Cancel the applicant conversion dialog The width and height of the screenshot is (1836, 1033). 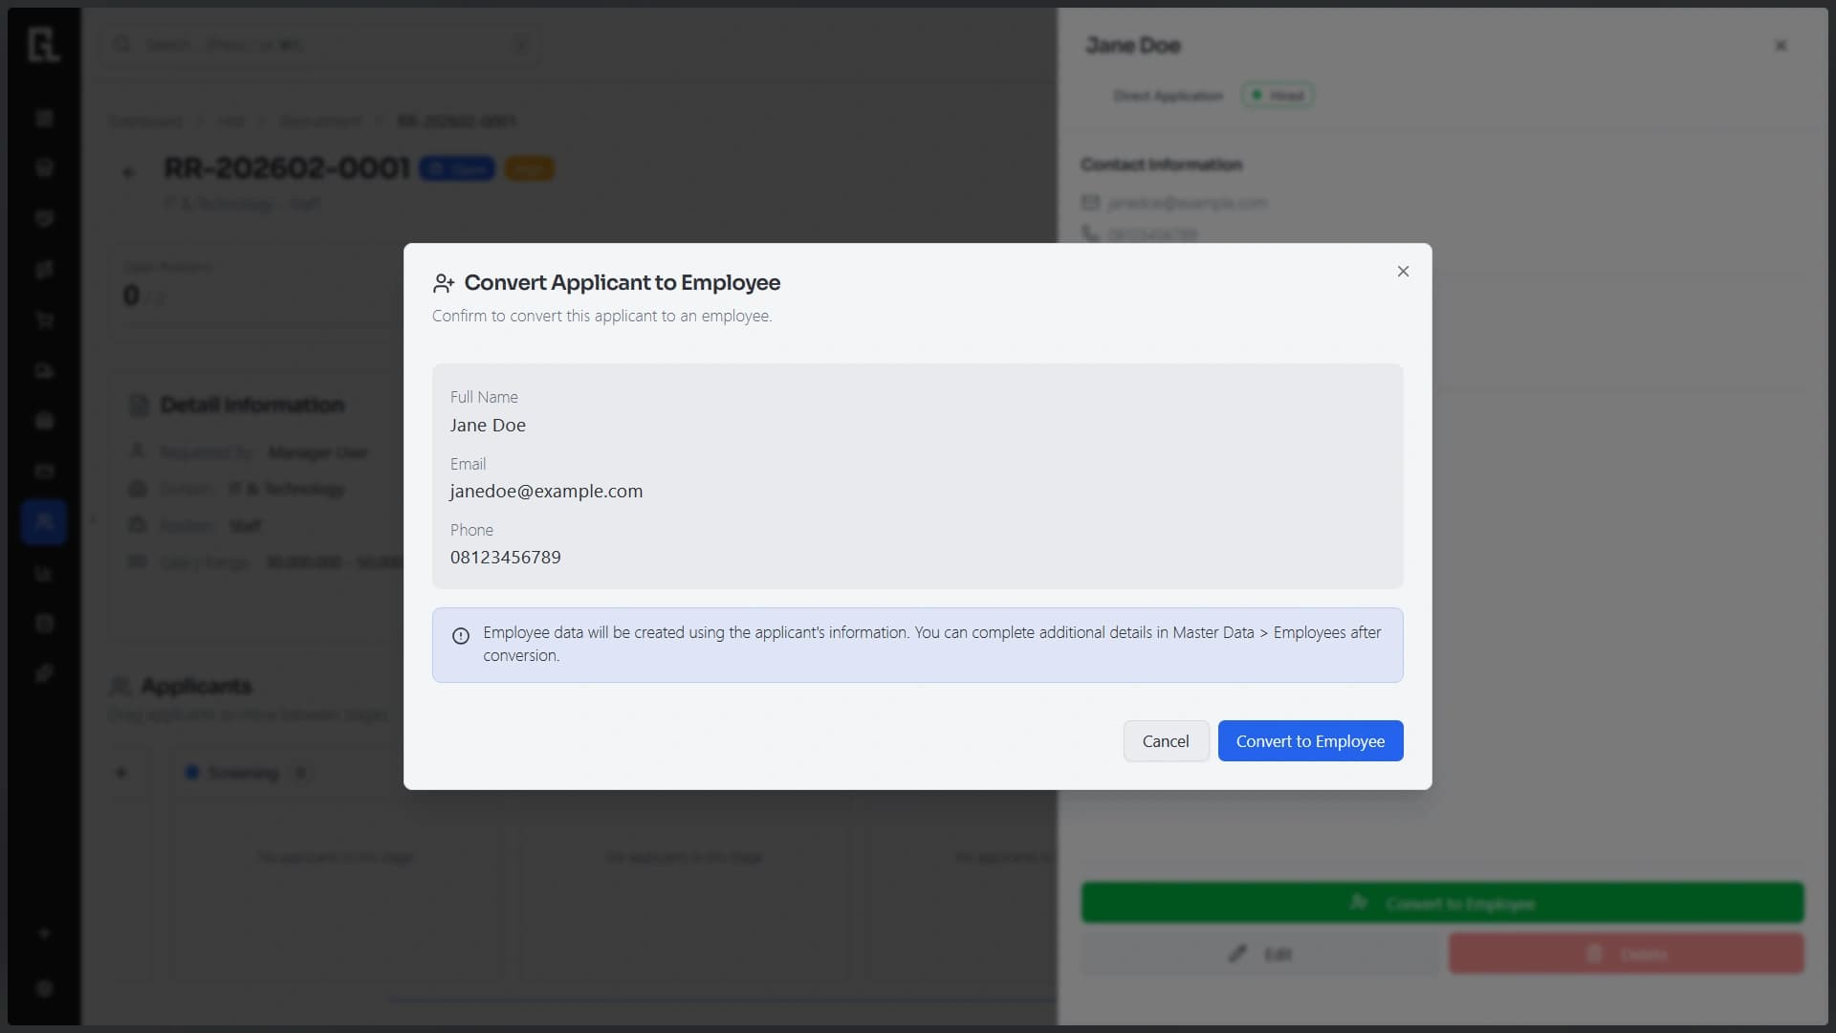coord(1166,741)
